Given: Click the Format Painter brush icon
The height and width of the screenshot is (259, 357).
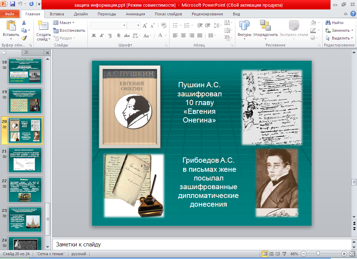Looking at the screenshot, I should click(24, 38).
